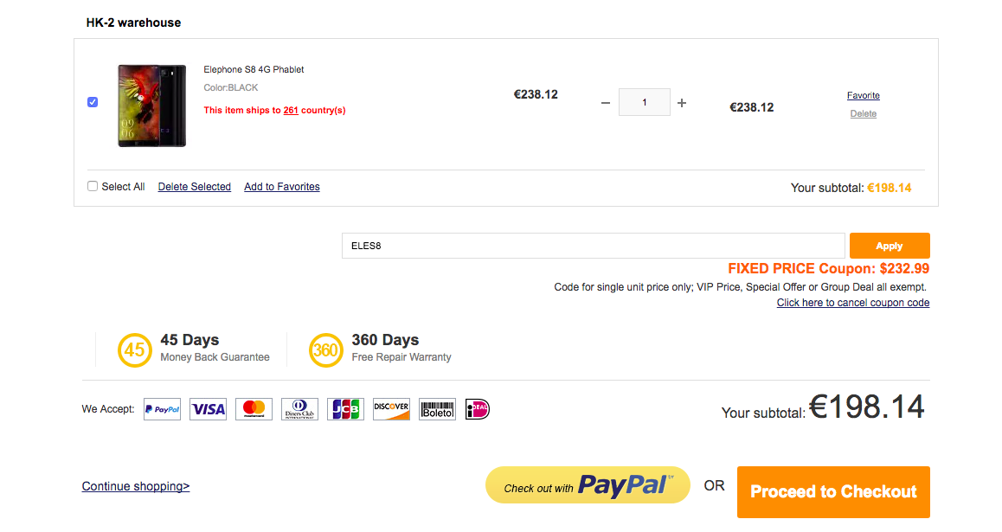The image size is (1002, 532).
Task: Click the Diners Club icon
Action: tap(299, 409)
